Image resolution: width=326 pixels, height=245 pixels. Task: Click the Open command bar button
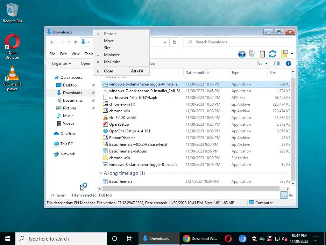pos(85,63)
